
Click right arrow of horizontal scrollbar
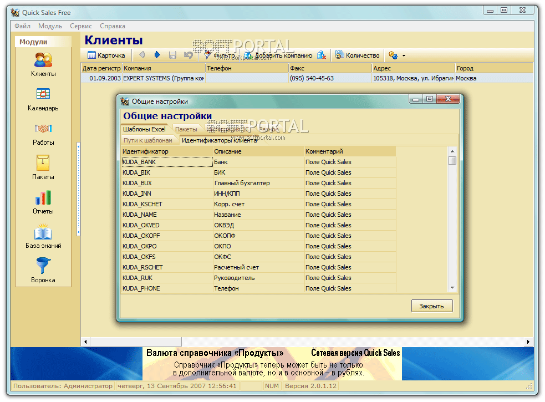point(528,342)
